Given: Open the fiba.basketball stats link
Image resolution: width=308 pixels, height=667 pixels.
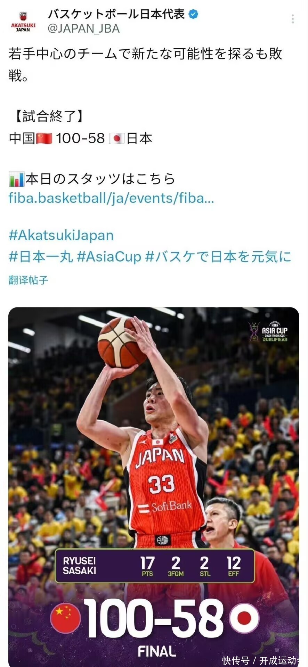Looking at the screenshot, I should (x=111, y=198).
